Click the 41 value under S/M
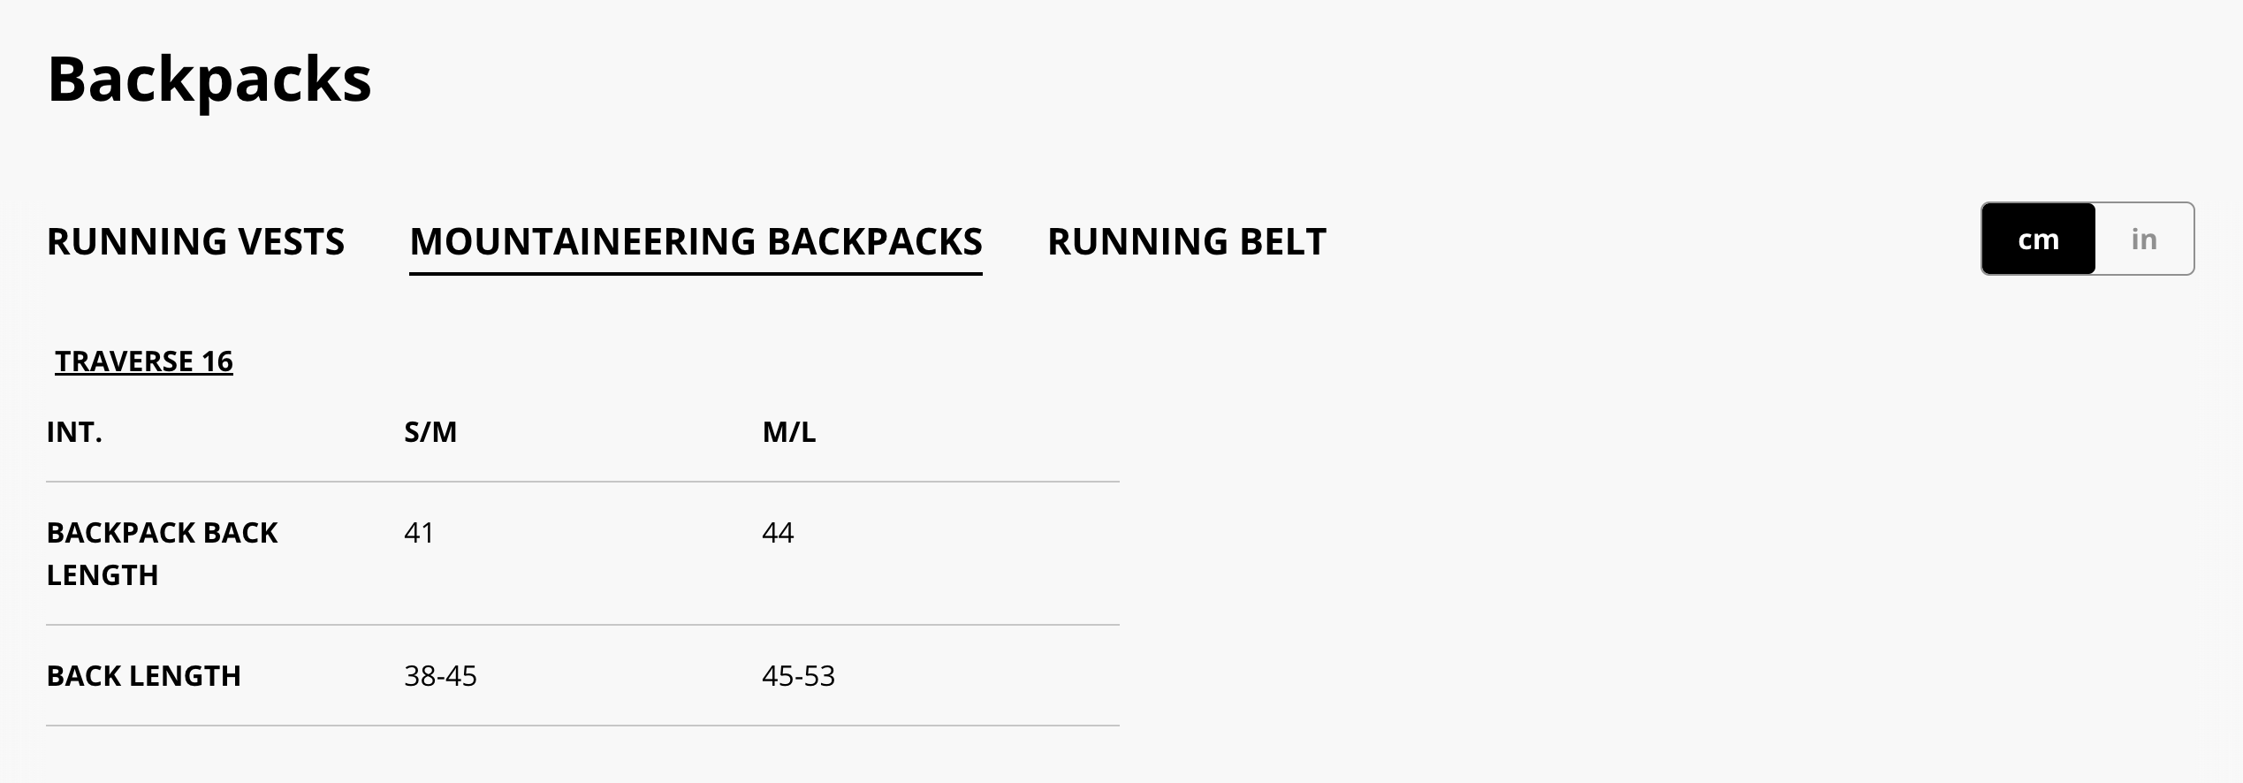The width and height of the screenshot is (2243, 783). click(419, 533)
